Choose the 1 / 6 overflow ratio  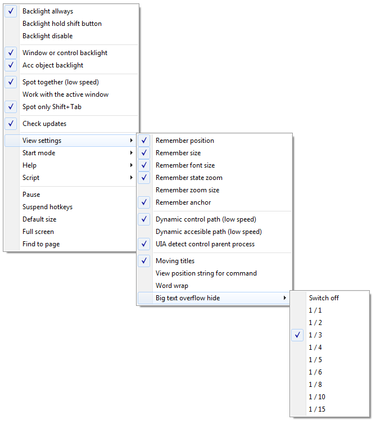coord(330,372)
